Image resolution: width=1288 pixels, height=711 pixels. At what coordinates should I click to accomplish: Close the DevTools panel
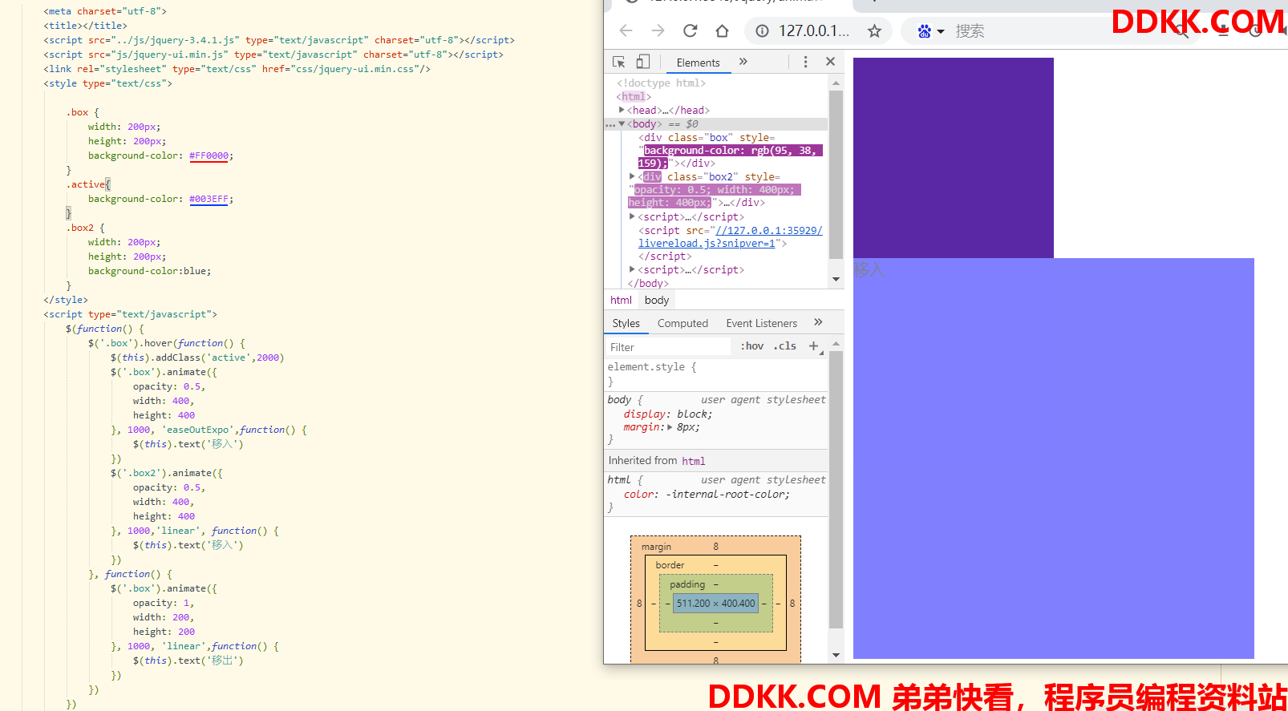pos(830,62)
